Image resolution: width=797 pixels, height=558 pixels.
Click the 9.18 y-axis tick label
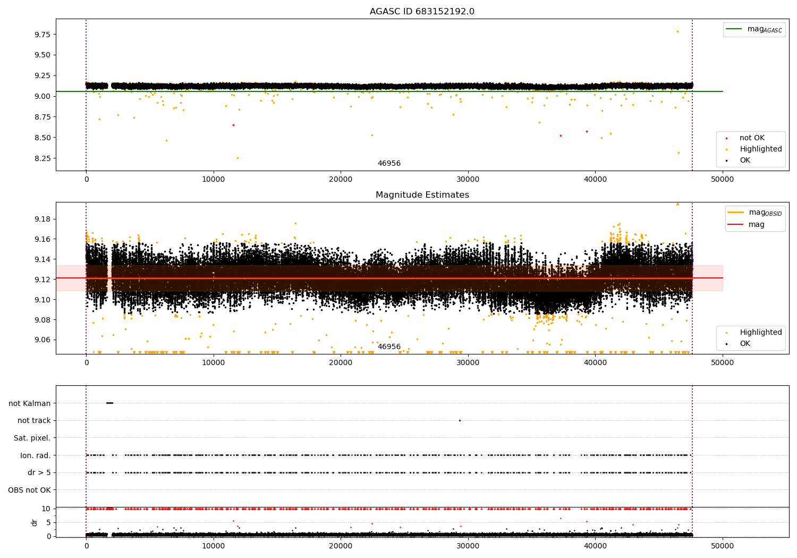point(43,219)
